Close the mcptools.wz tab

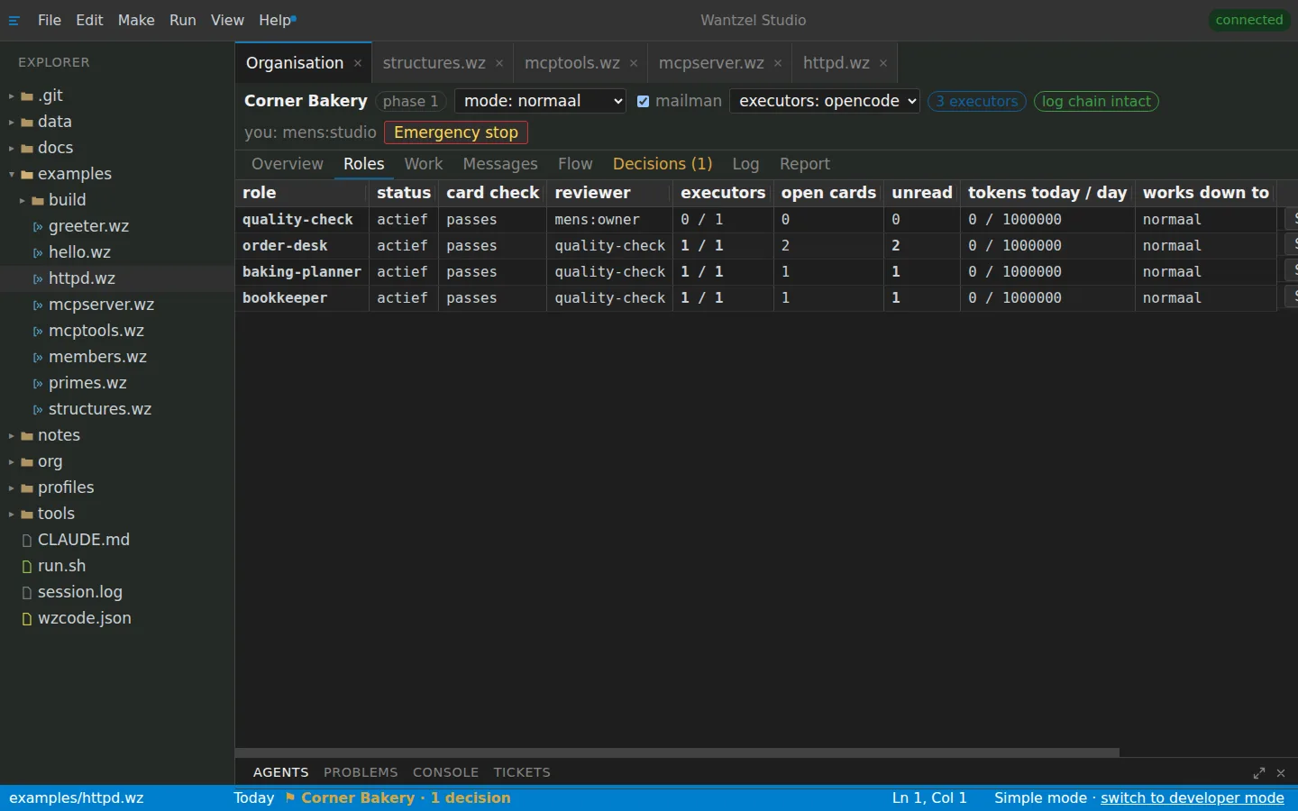click(634, 63)
